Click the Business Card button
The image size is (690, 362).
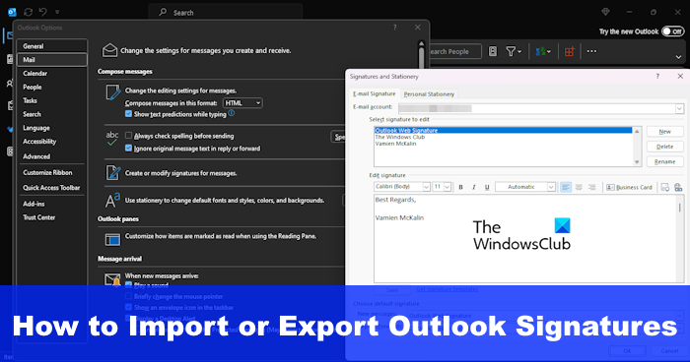[629, 187]
